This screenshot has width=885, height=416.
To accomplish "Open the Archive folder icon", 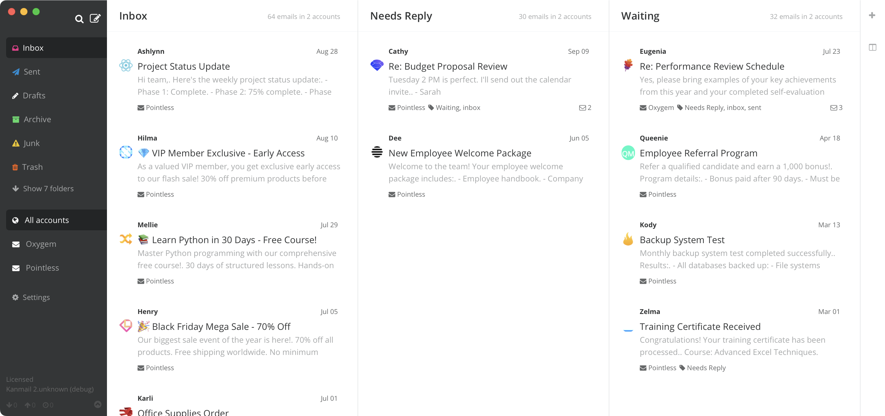I will coord(16,119).
